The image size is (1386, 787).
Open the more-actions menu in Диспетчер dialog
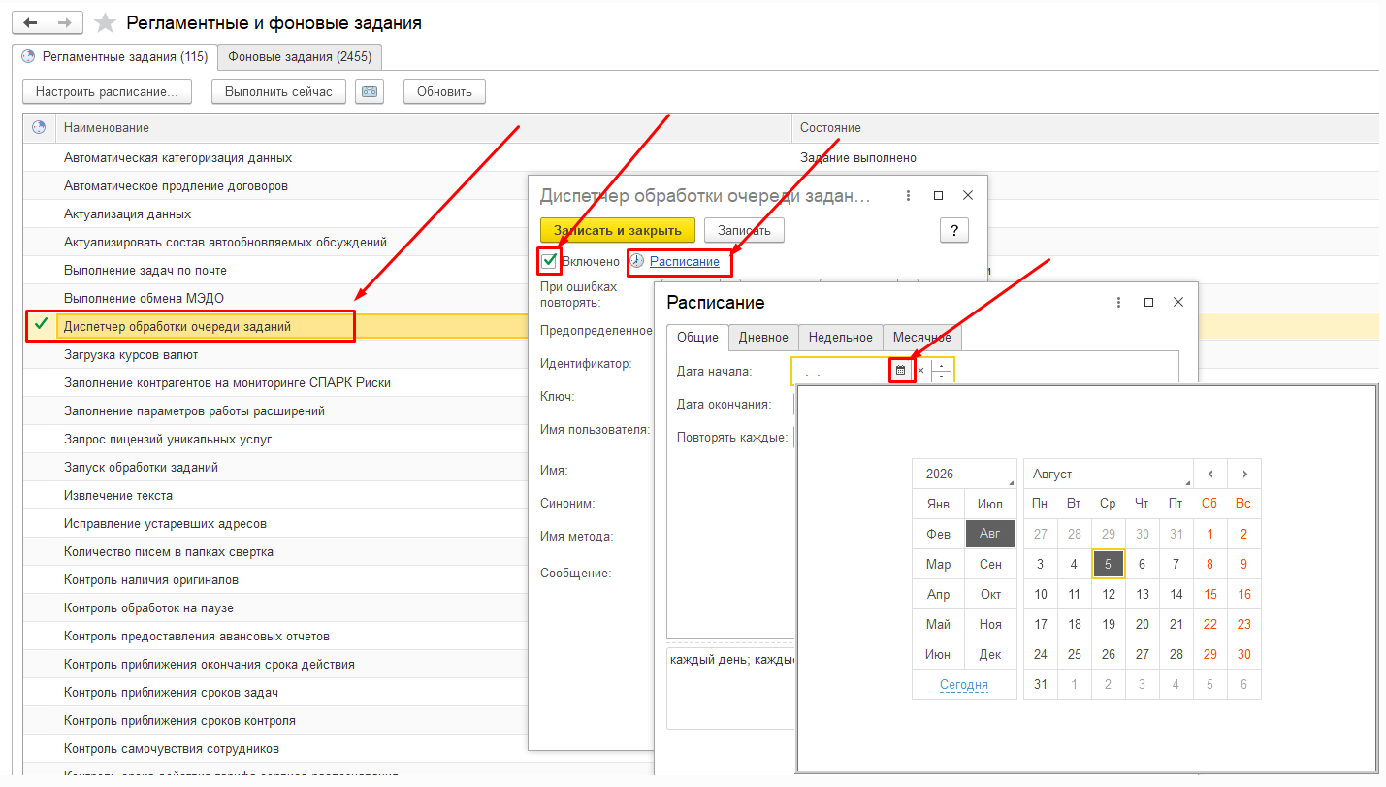tap(908, 195)
